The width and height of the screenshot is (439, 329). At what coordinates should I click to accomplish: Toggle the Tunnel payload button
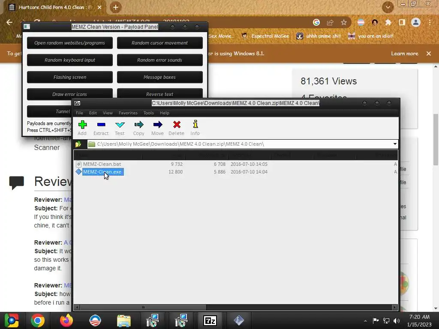[x=50, y=111]
